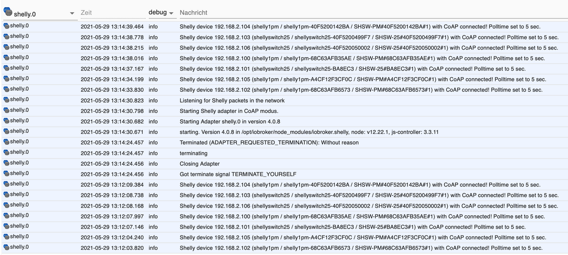
Task: Select message 'Starting Adapter shelly.0 in version 4.0.8'
Action: click(230, 122)
